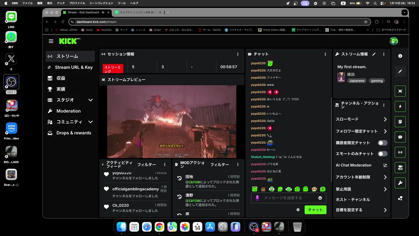This screenshot has height=236, width=419.
Task: Click the Wi-Fi icon in menu bar
Action: tap(368, 3)
